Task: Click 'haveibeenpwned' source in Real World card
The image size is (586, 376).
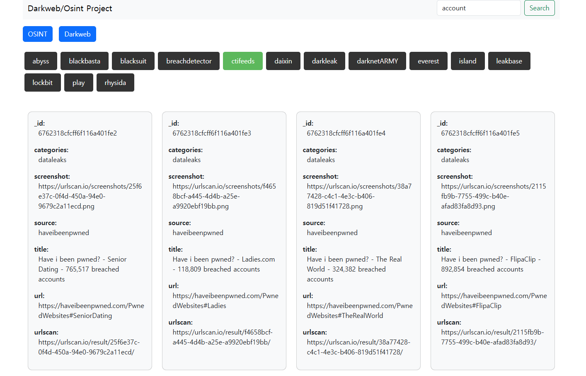Action: [332, 233]
